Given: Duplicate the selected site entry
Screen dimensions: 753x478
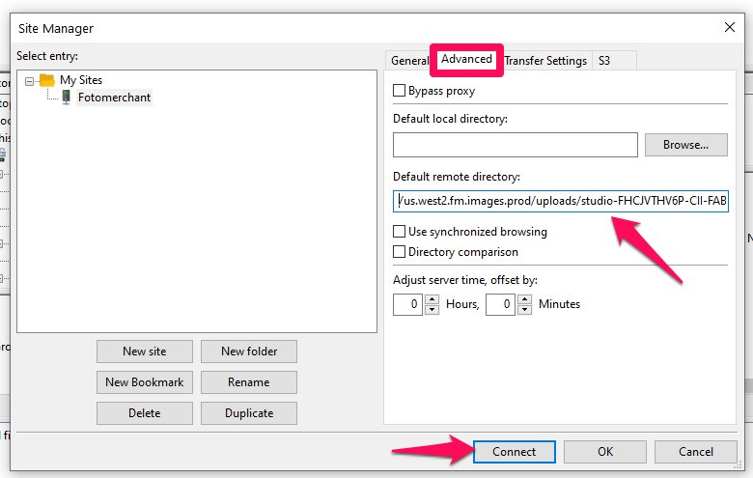Looking at the screenshot, I should click(249, 413).
